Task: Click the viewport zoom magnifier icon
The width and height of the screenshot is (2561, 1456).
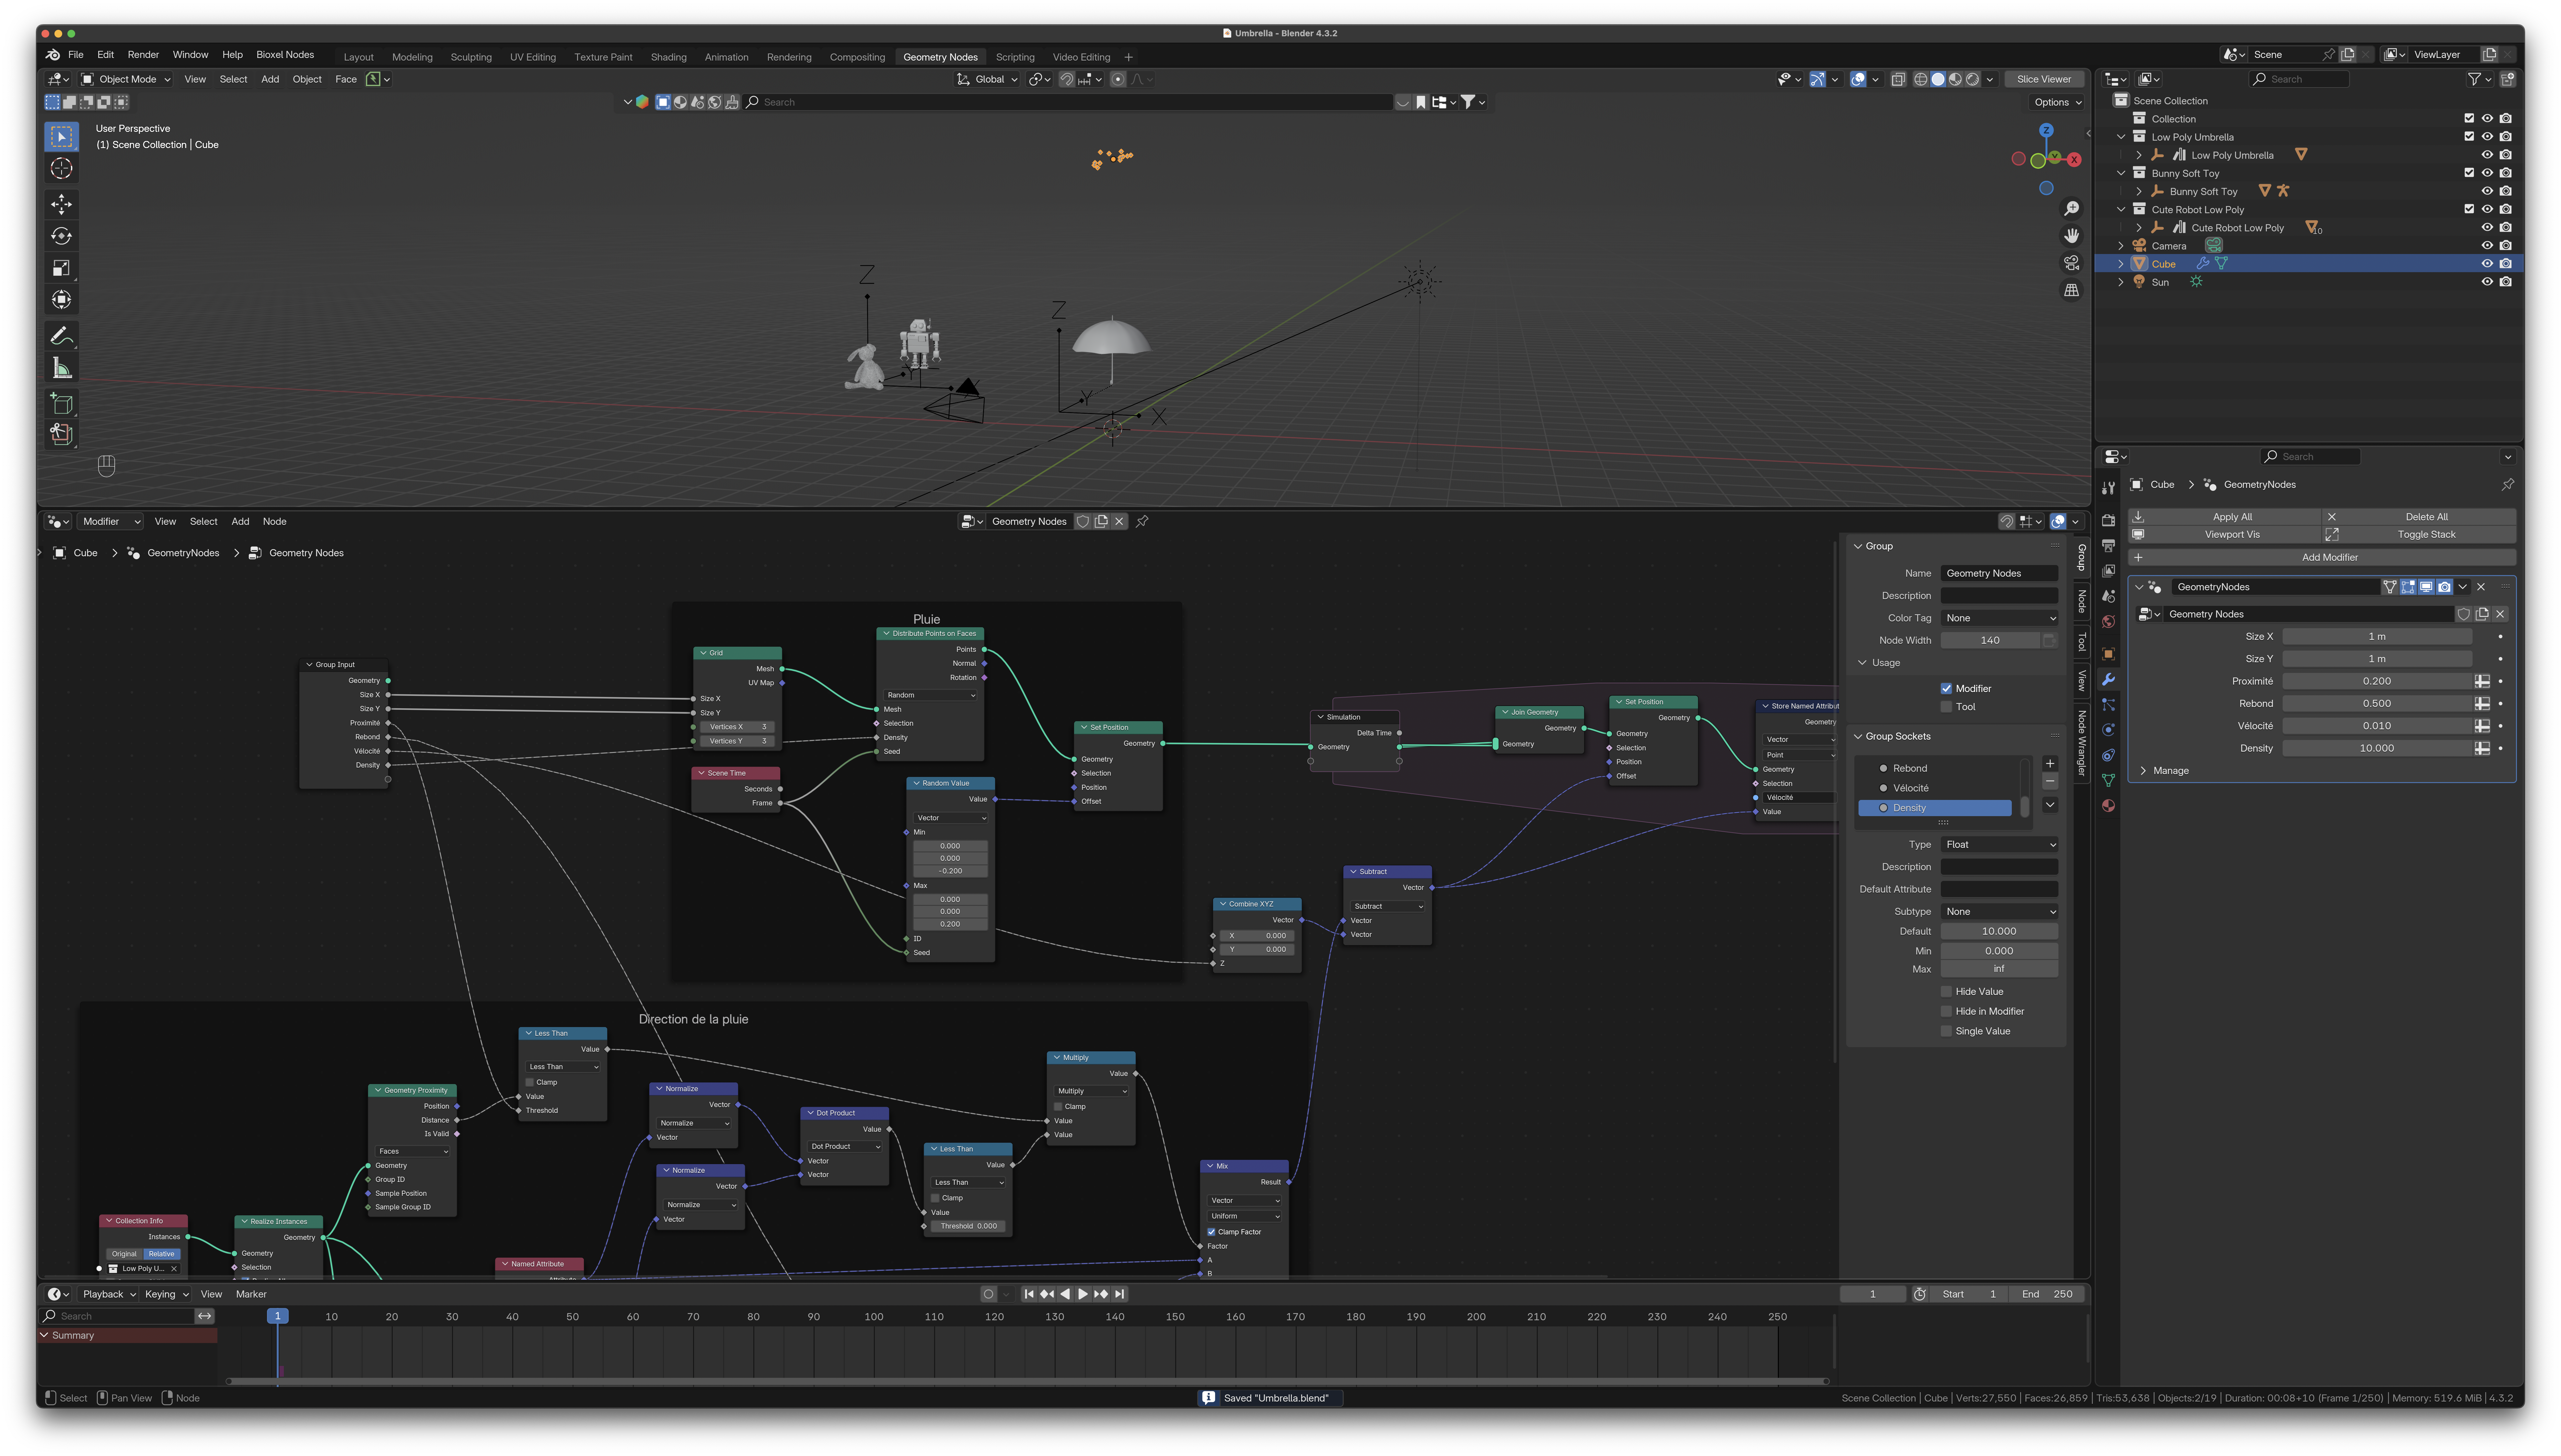Action: click(x=2071, y=209)
